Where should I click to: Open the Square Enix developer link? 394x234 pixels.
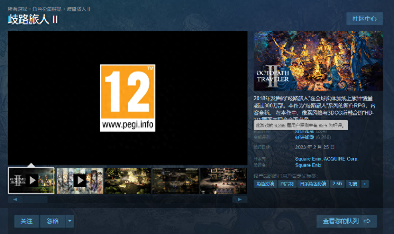(x=308, y=159)
